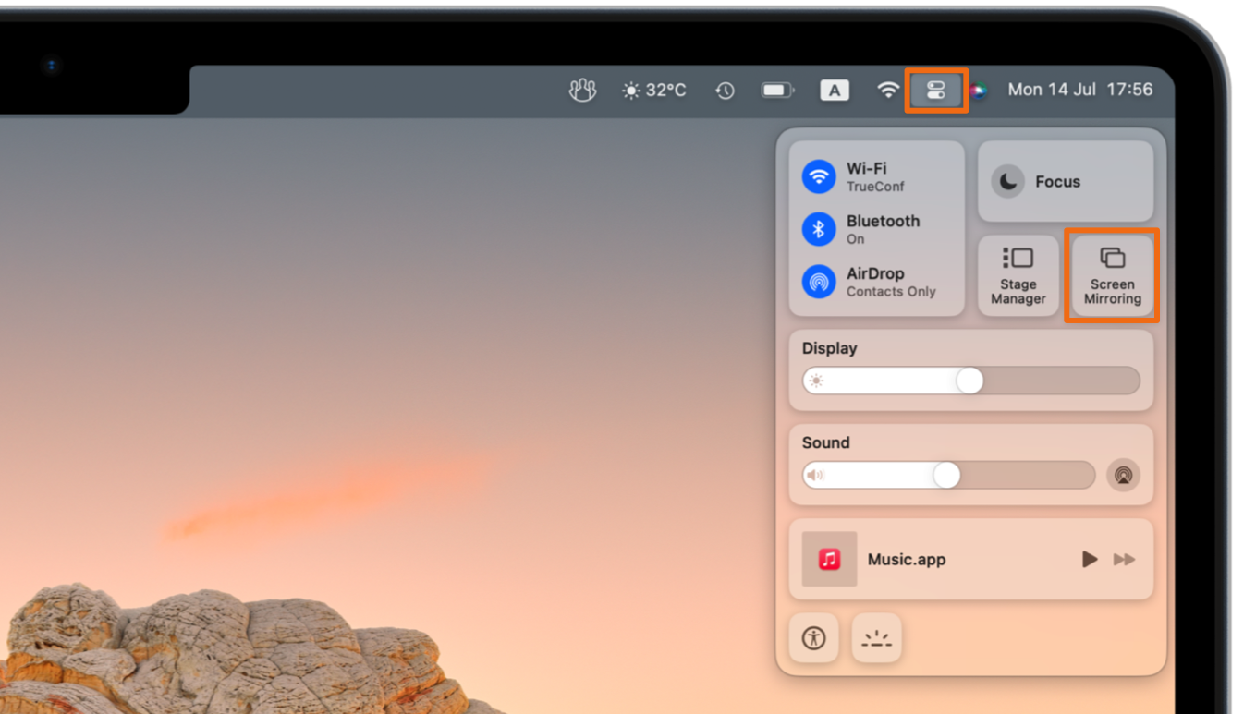The width and height of the screenshot is (1256, 714).
Task: Click the Wi-Fi network name TrueConf
Action: (875, 187)
